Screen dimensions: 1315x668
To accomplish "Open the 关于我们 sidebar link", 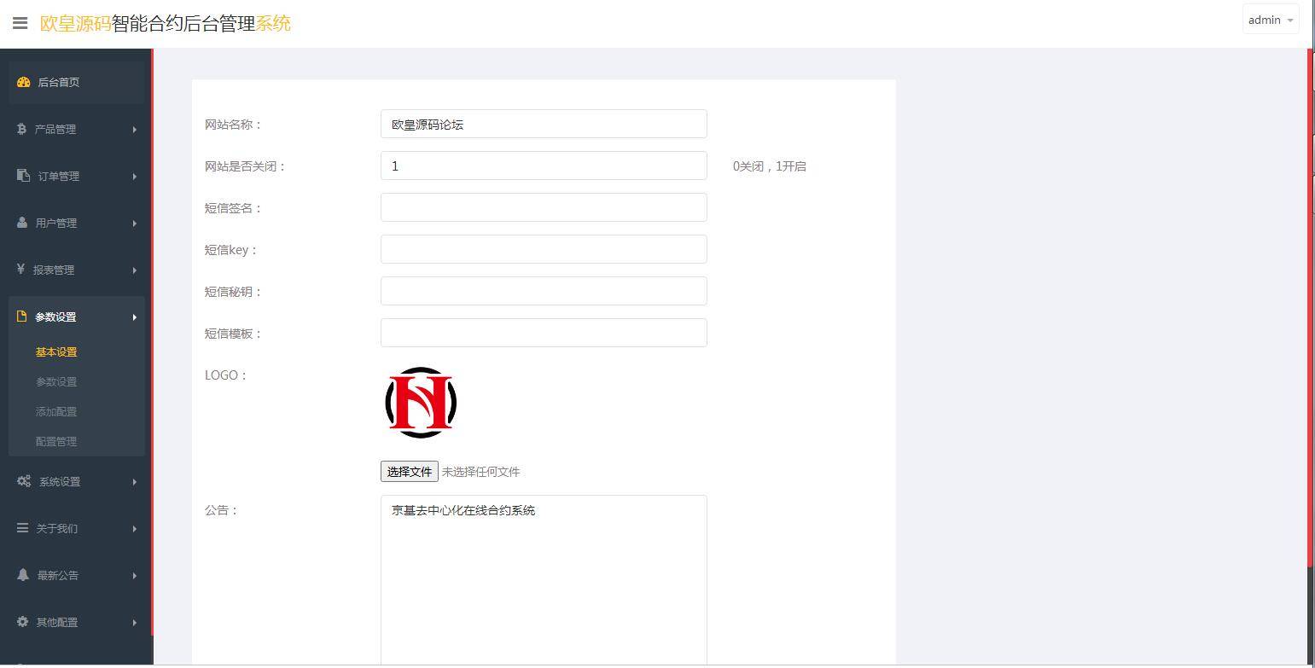I will click(x=56, y=528).
